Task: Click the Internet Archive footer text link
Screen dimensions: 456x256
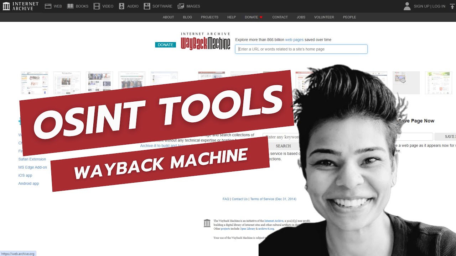Action: click(274, 221)
